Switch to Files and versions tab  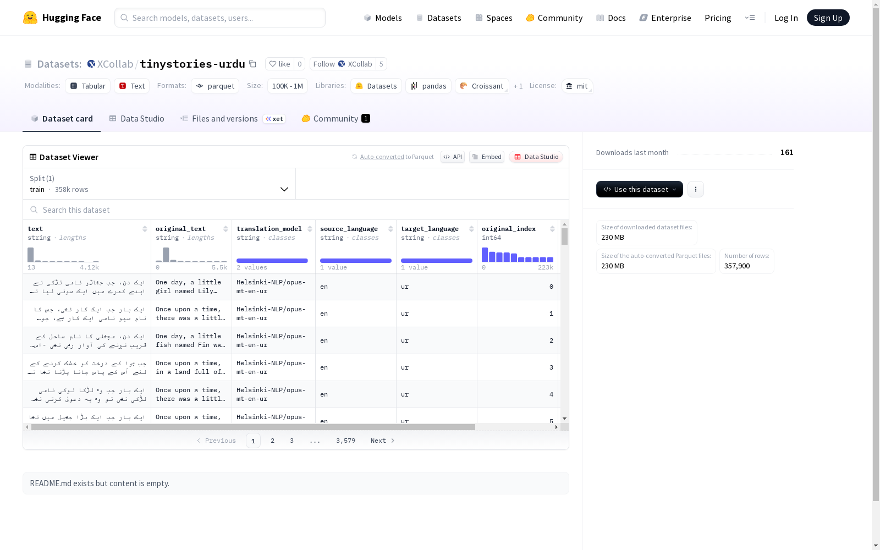[x=233, y=118]
